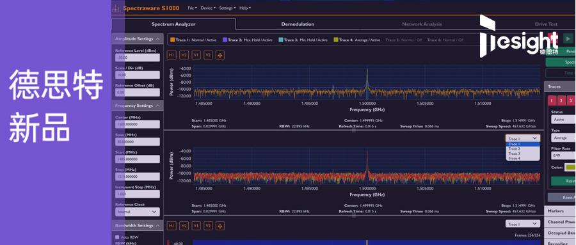Open the Reference Clock Internal dropdown
Viewport: 576px width, 245px height.
click(x=138, y=212)
